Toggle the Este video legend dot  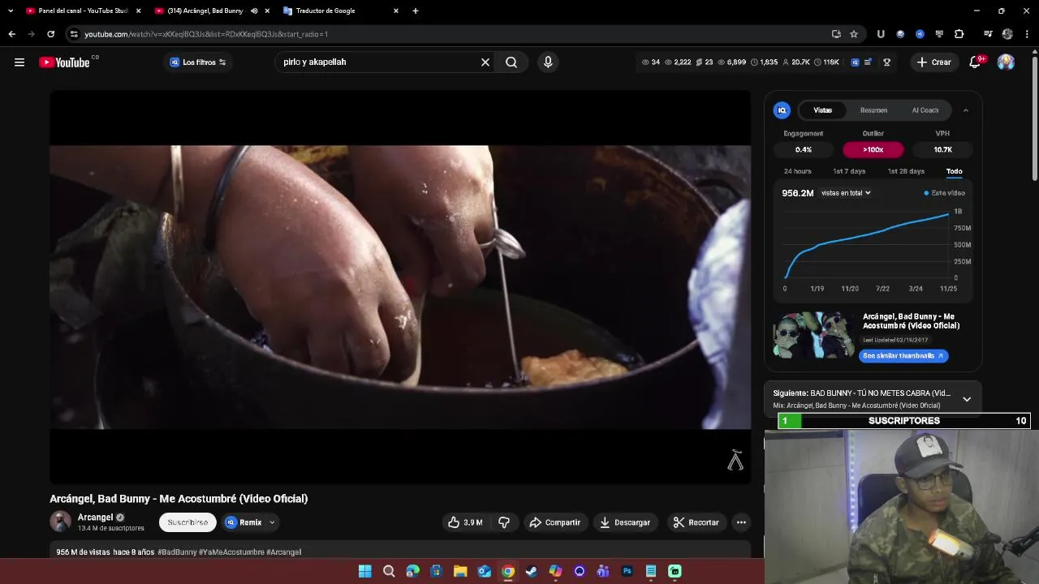[926, 193]
